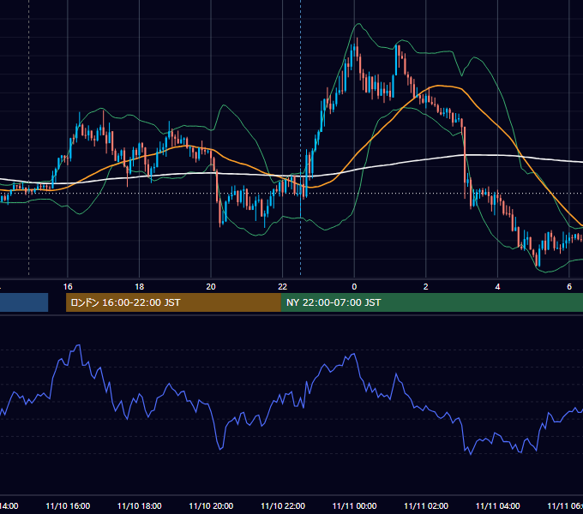Click the 22 hour label on upper chart axis
The height and width of the screenshot is (514, 583).
(x=283, y=287)
